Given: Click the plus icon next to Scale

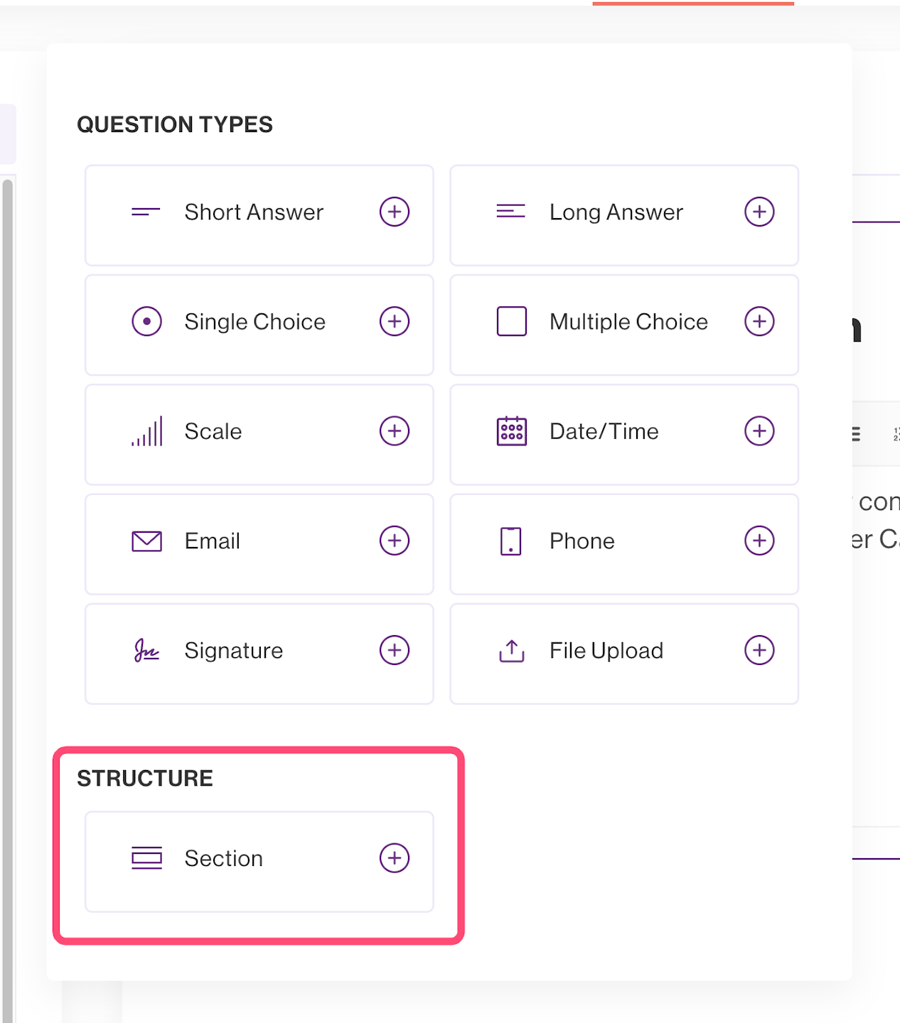Looking at the screenshot, I should 395,431.
